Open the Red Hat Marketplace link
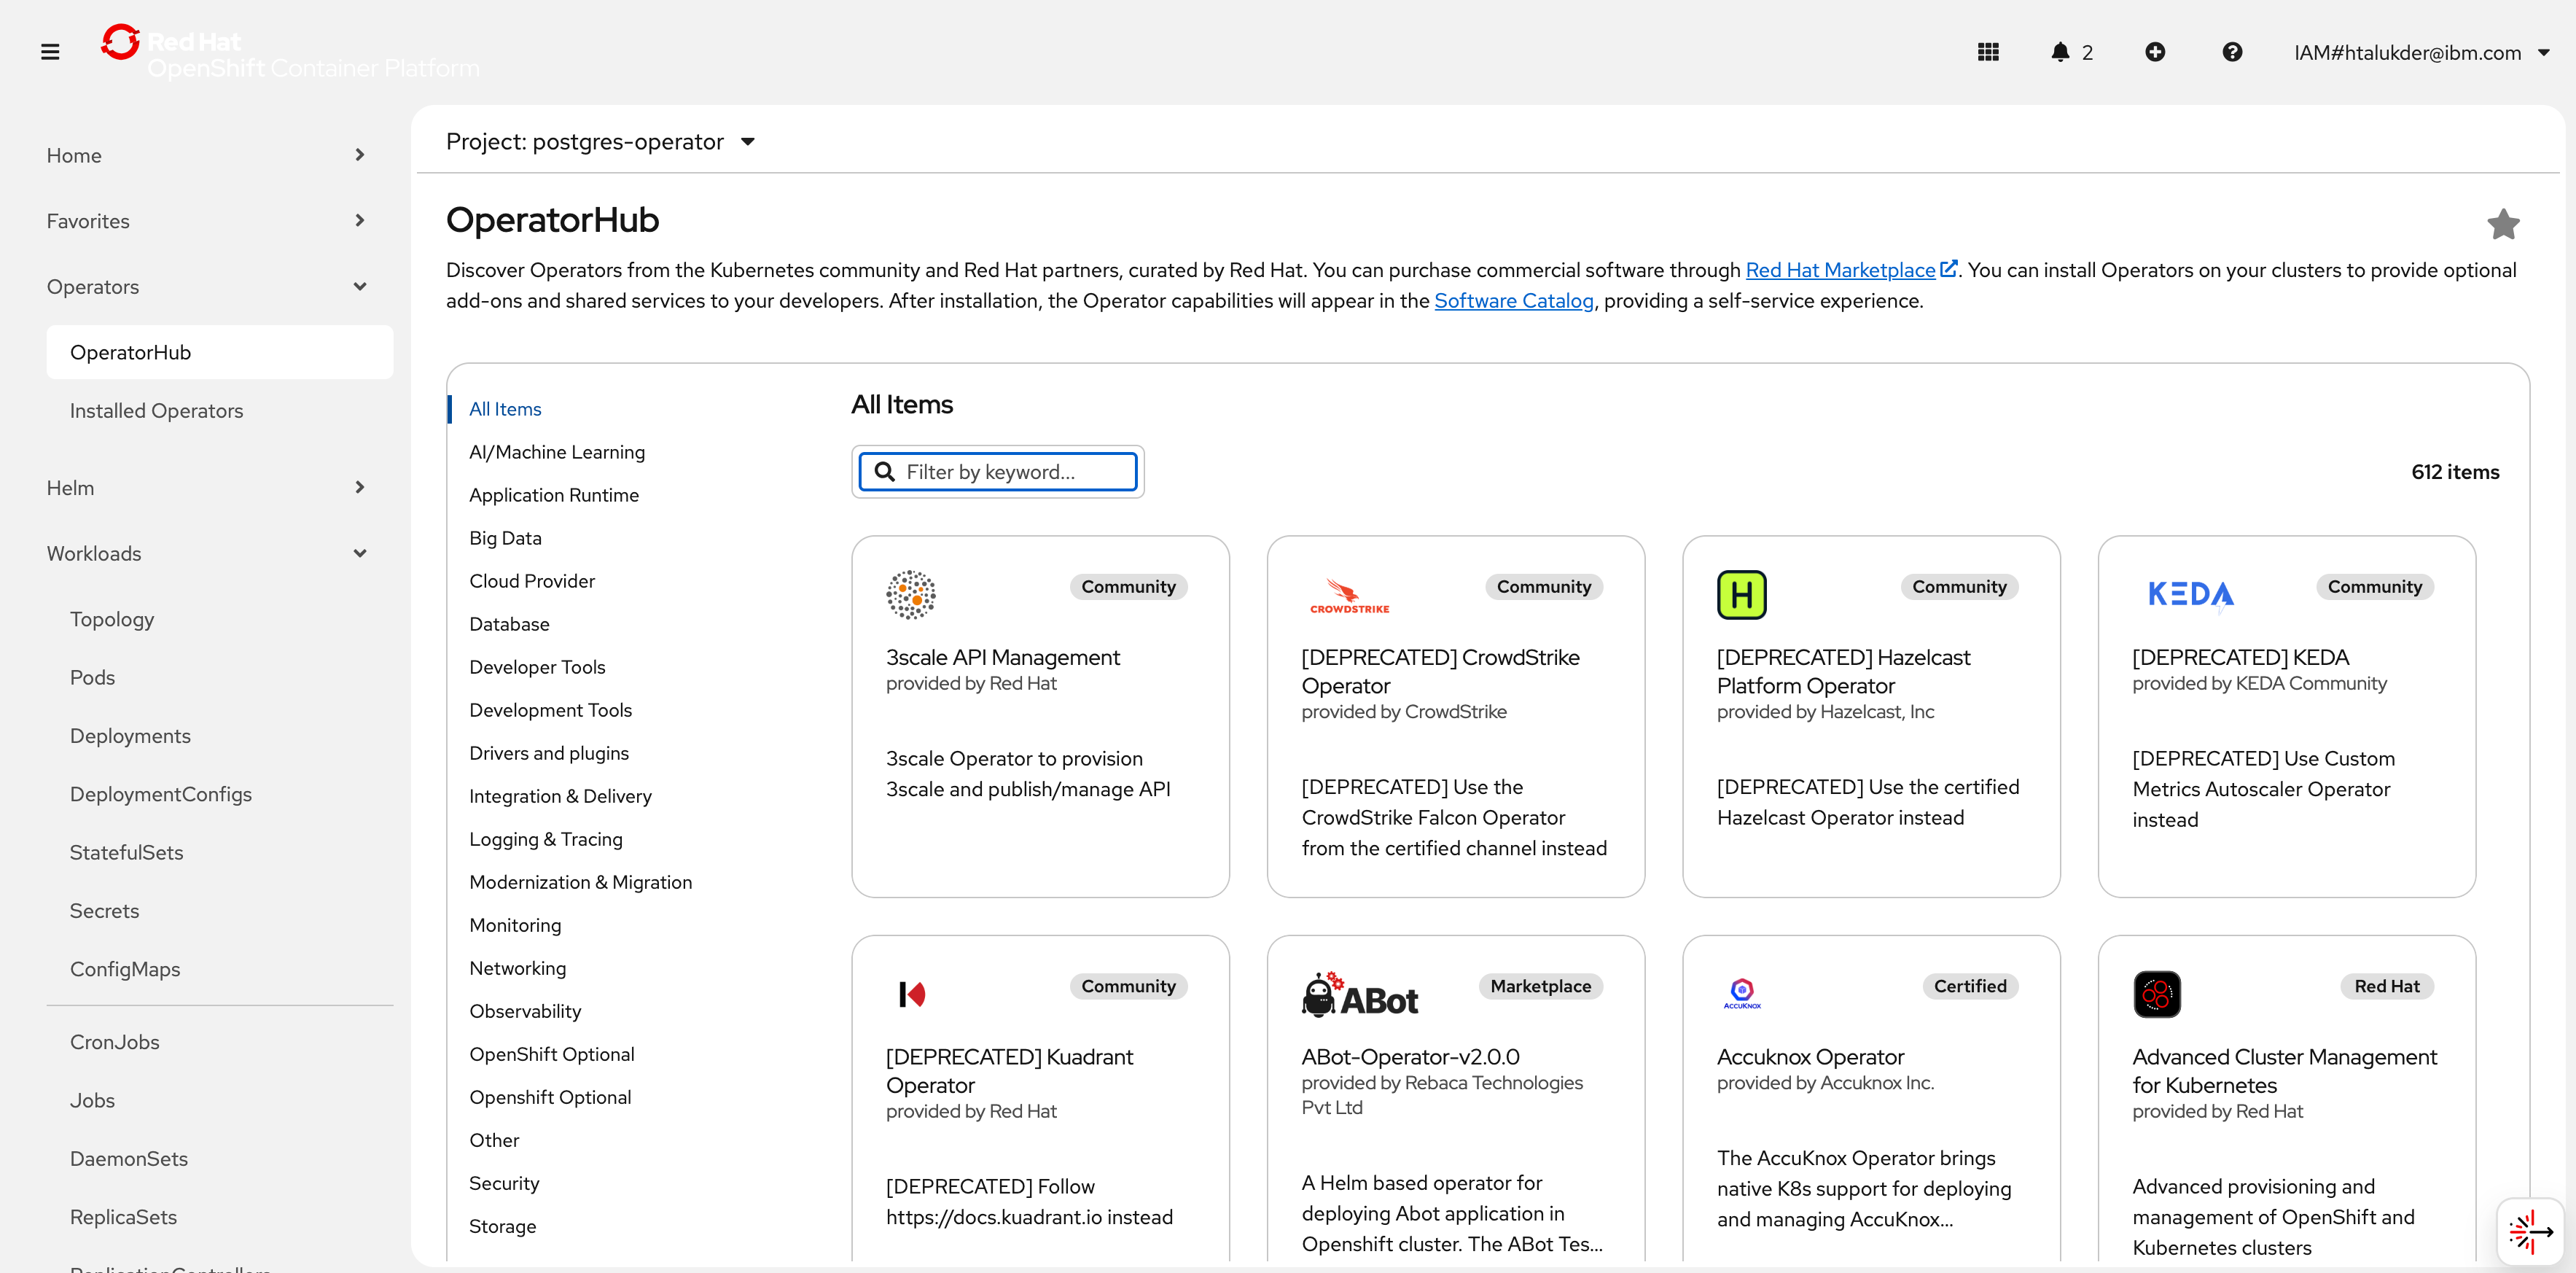The height and width of the screenshot is (1273, 2576). click(x=1840, y=270)
